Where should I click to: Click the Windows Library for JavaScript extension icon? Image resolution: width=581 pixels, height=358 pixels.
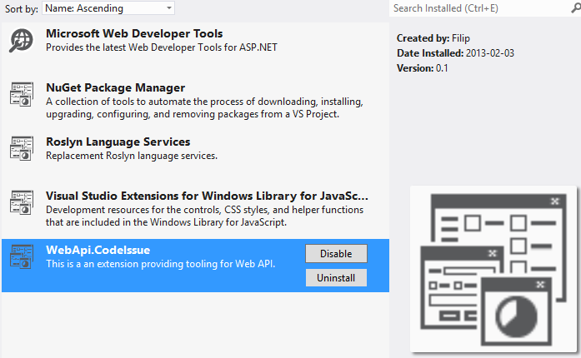coord(22,202)
